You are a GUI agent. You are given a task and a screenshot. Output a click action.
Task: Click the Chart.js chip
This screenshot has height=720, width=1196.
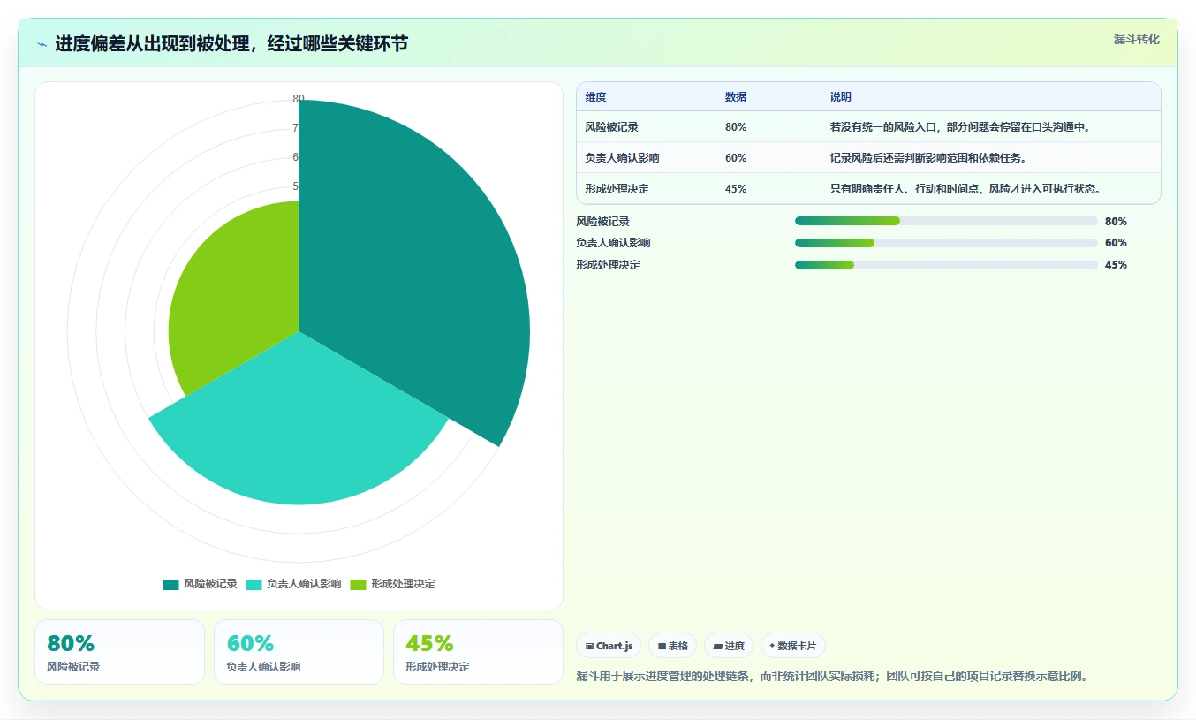click(x=609, y=646)
